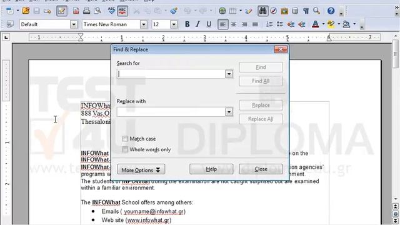Toggle Edit File mode icon
This screenshot has height=225, width=400.
(62, 11)
